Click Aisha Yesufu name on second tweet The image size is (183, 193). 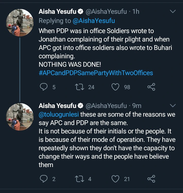(57, 105)
